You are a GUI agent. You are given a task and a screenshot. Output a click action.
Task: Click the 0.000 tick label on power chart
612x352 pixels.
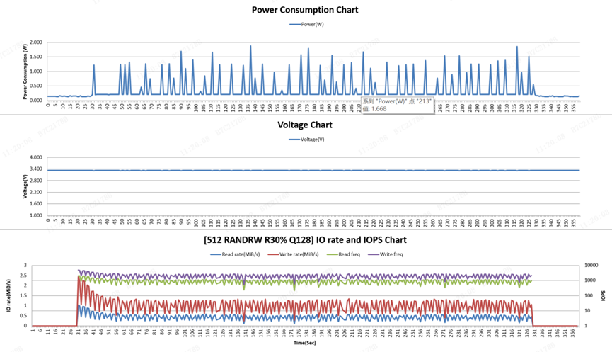(x=36, y=101)
